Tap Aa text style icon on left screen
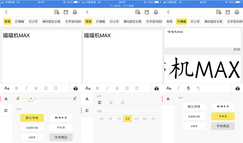The height and width of the screenshot is (143, 243). point(7,88)
